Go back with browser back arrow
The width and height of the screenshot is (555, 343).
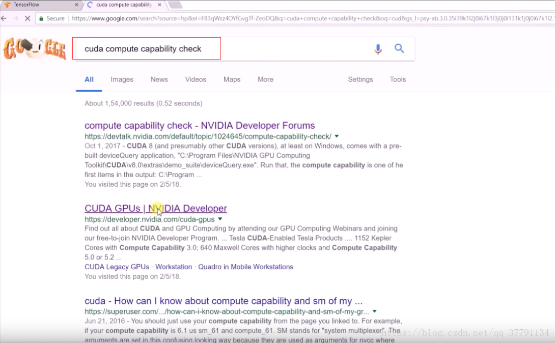point(4,18)
